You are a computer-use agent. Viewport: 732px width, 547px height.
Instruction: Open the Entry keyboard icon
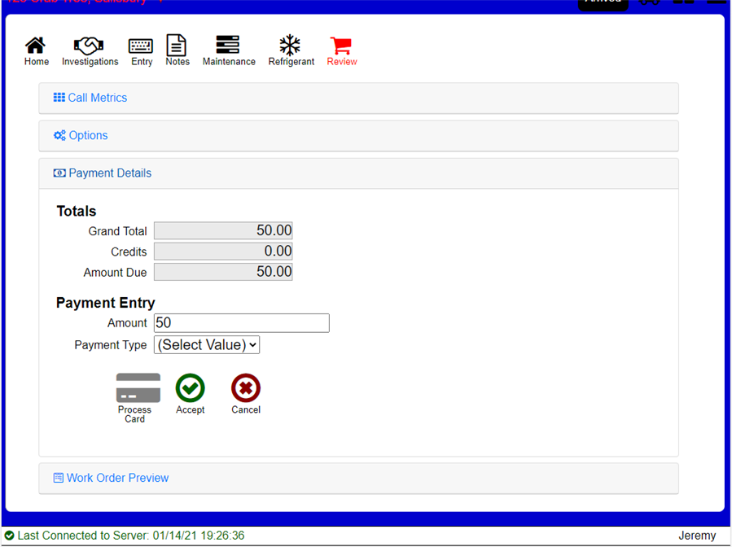point(141,46)
